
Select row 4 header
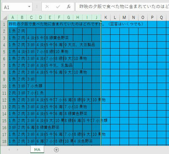(4, 45)
